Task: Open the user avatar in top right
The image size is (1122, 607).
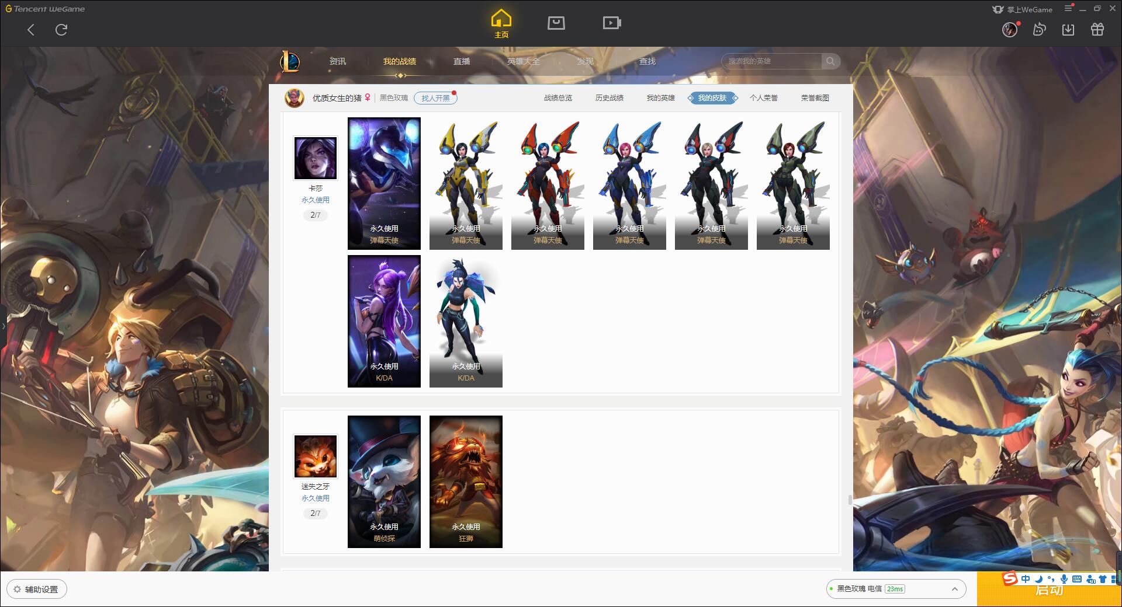Action: coord(1010,29)
